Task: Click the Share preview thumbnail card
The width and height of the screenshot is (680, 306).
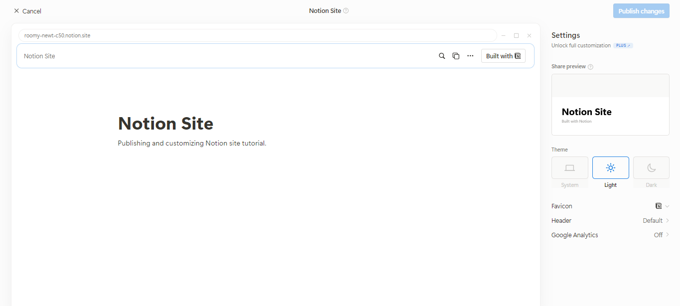Action: tap(610, 105)
